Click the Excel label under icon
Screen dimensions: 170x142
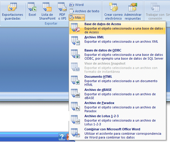(x=32, y=15)
